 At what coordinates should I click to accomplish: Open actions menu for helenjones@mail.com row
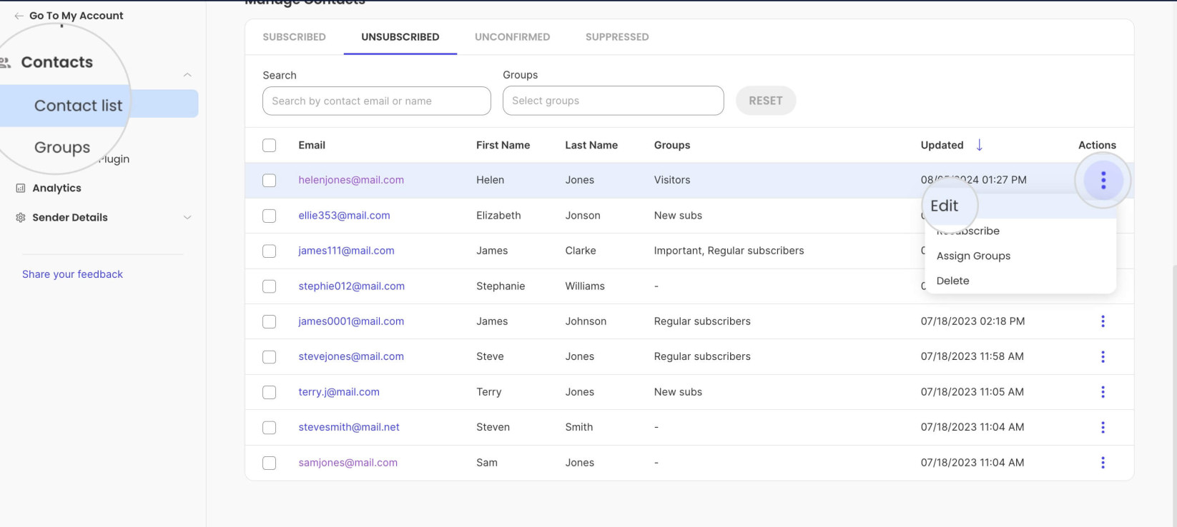(1103, 180)
